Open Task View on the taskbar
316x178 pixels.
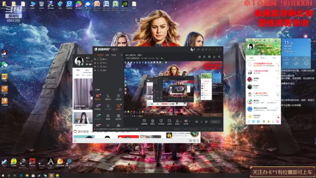tap(15, 176)
